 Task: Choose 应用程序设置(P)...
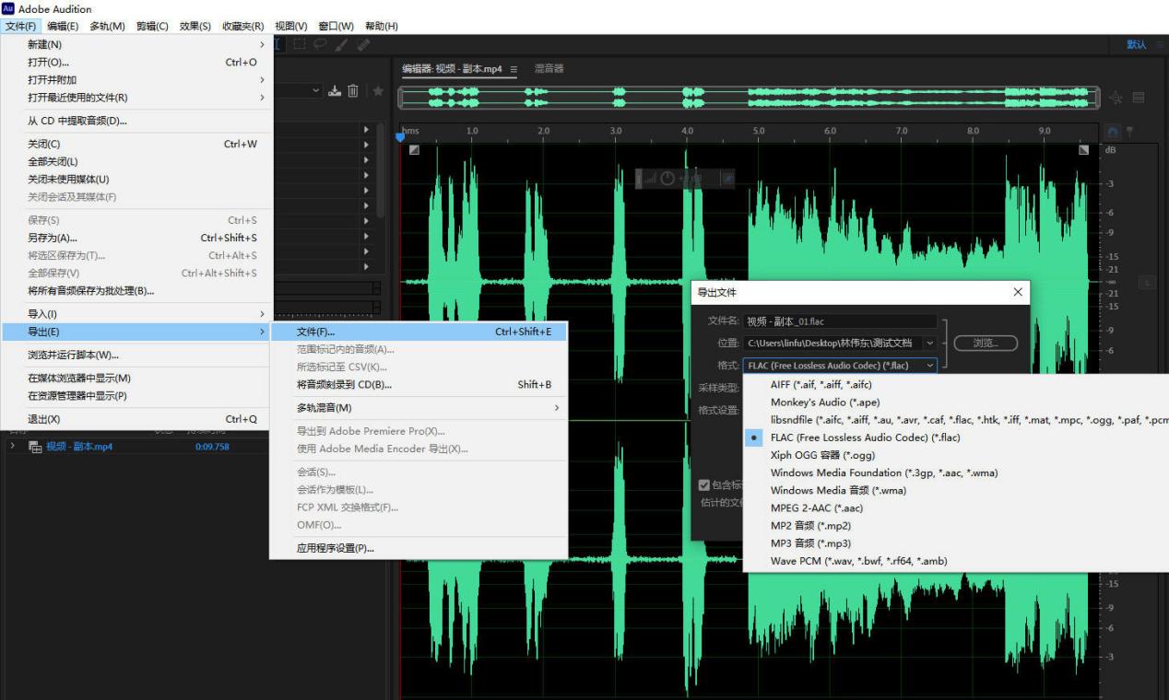(419, 548)
